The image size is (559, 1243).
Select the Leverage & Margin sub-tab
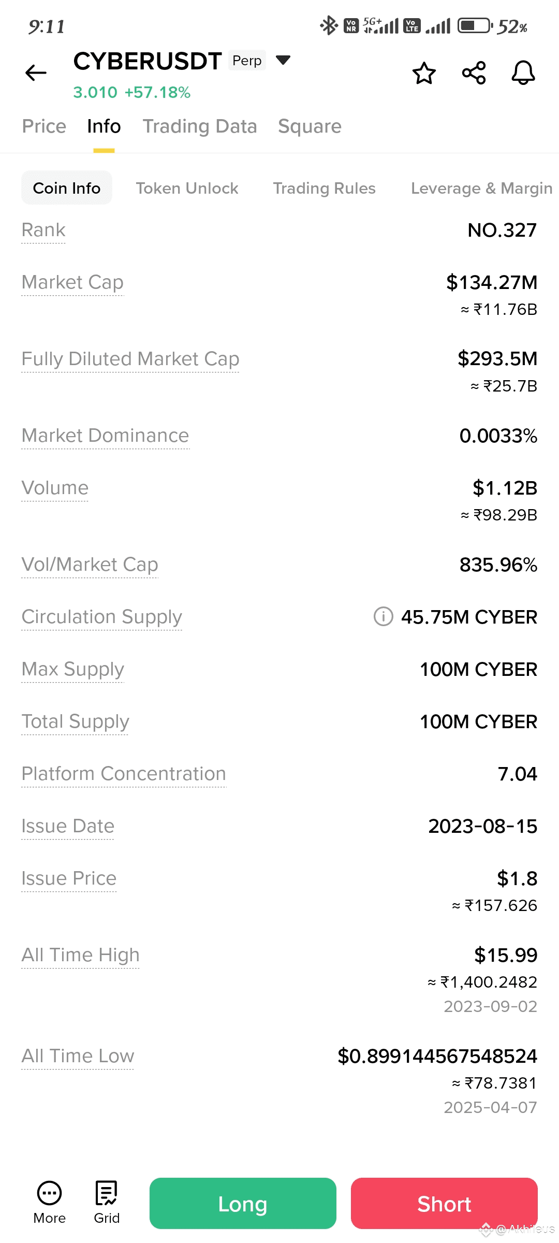[481, 188]
